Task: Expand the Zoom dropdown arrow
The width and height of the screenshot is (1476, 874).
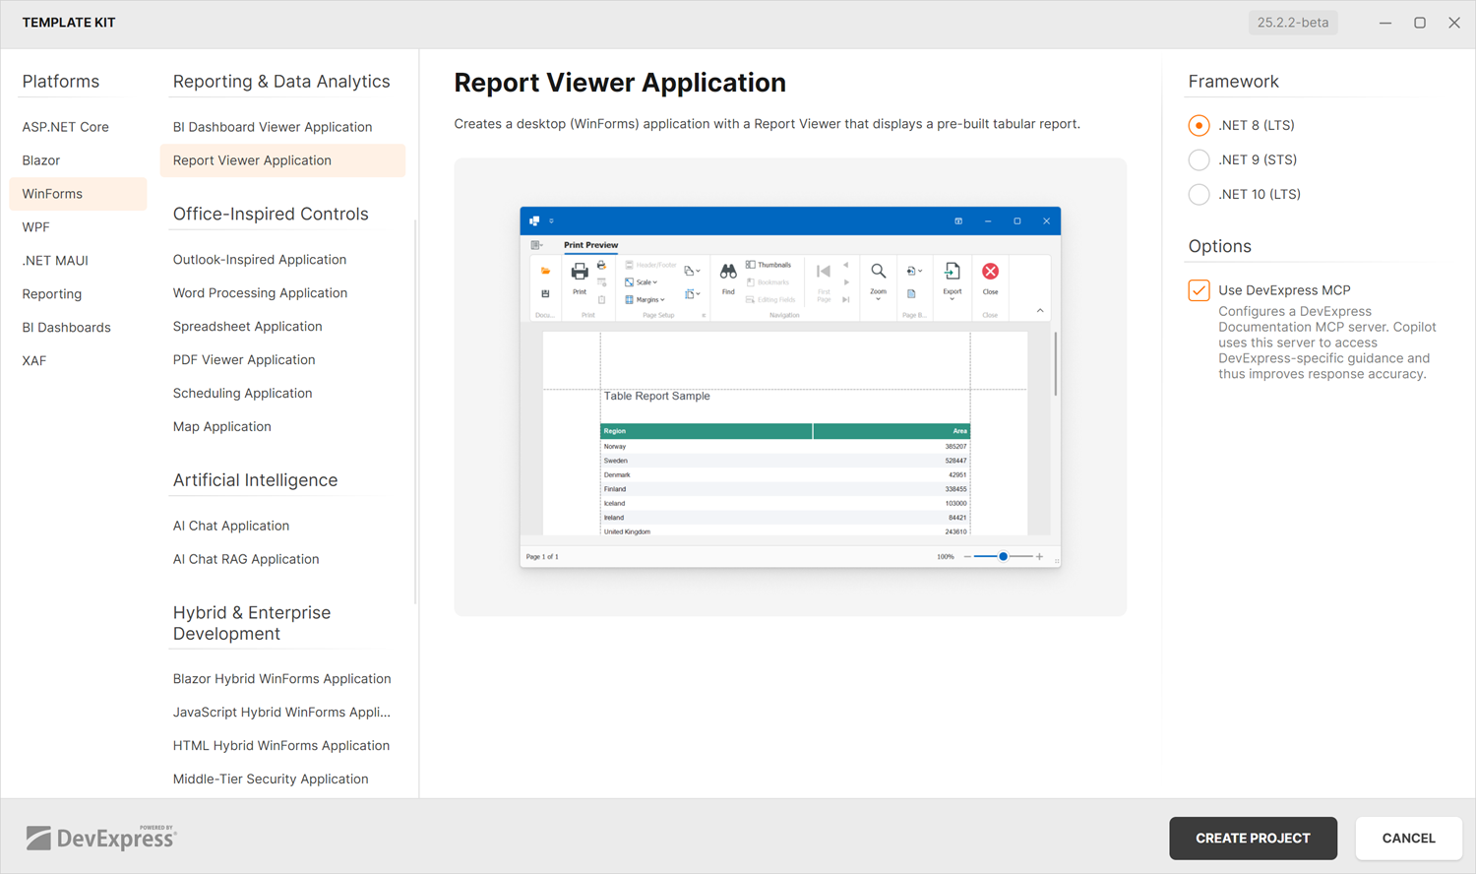Action: [x=878, y=298]
